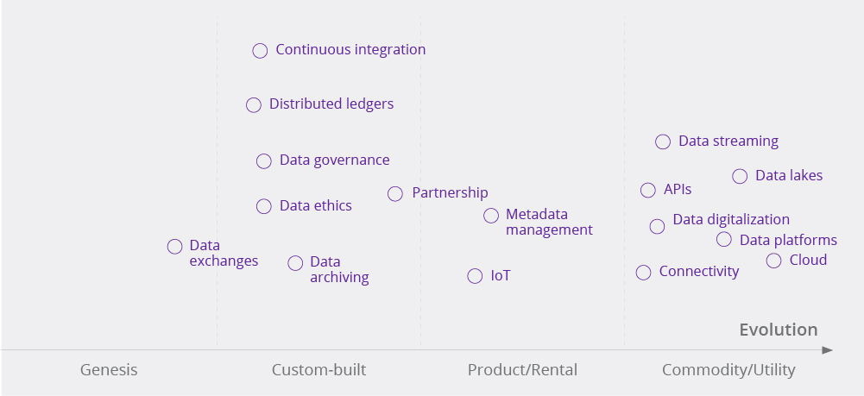Click the Connectivity label text

point(698,272)
